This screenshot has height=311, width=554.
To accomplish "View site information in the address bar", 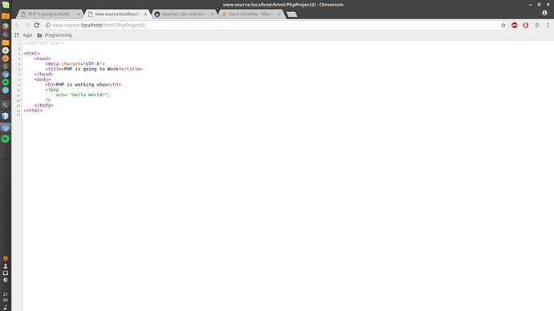I will [47, 25].
